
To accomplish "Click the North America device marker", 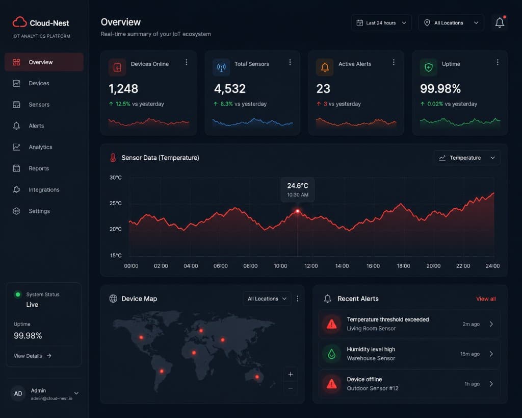I will 142,337.
